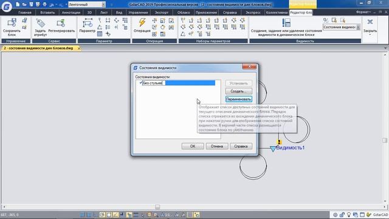Open the Формат dropdown menu
Screen dimensions: 389x219
[363, 12]
